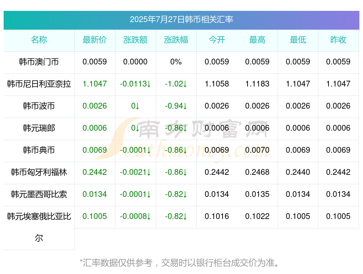Click the 0.0070 highest price for 韩币典币
This screenshot has height=274, width=363.
click(x=257, y=150)
